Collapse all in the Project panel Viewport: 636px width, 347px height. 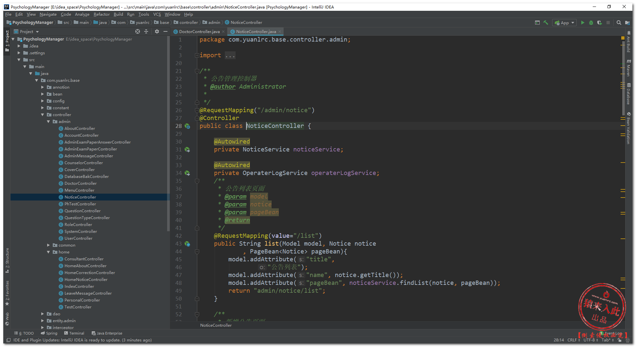coord(146,31)
